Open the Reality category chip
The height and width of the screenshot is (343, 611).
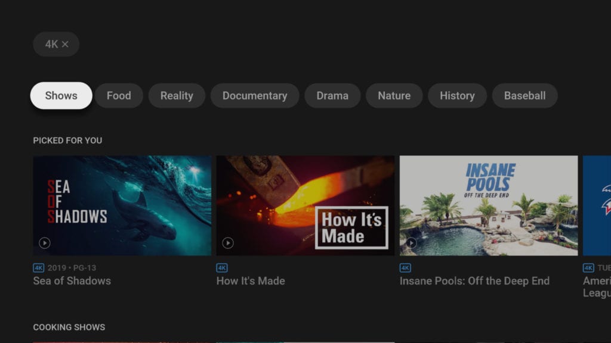pos(177,95)
